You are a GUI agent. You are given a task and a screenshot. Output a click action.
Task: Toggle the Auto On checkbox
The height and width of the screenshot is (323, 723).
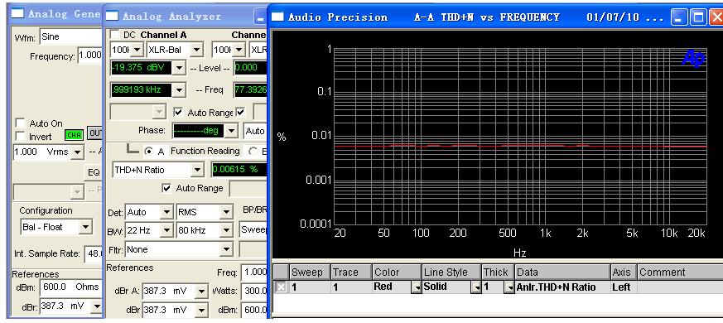(20, 123)
